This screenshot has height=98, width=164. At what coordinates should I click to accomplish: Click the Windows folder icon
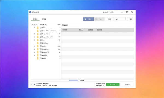38,46
